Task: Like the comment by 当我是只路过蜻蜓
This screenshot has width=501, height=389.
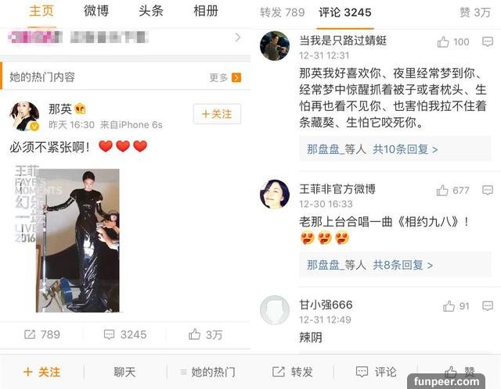Action: (443, 41)
